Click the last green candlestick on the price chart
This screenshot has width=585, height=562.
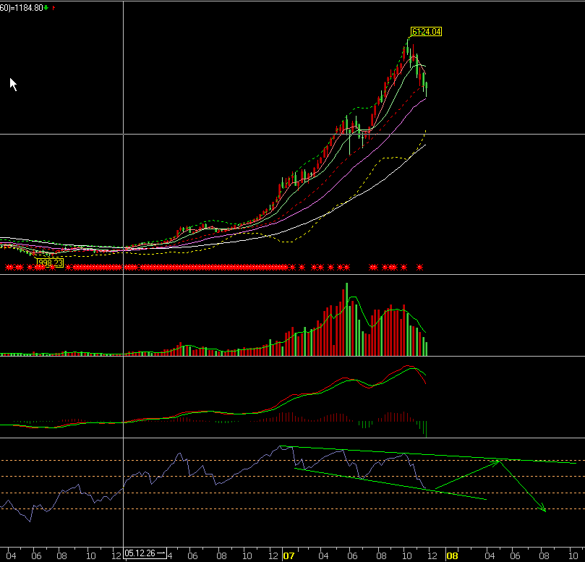coord(426,89)
